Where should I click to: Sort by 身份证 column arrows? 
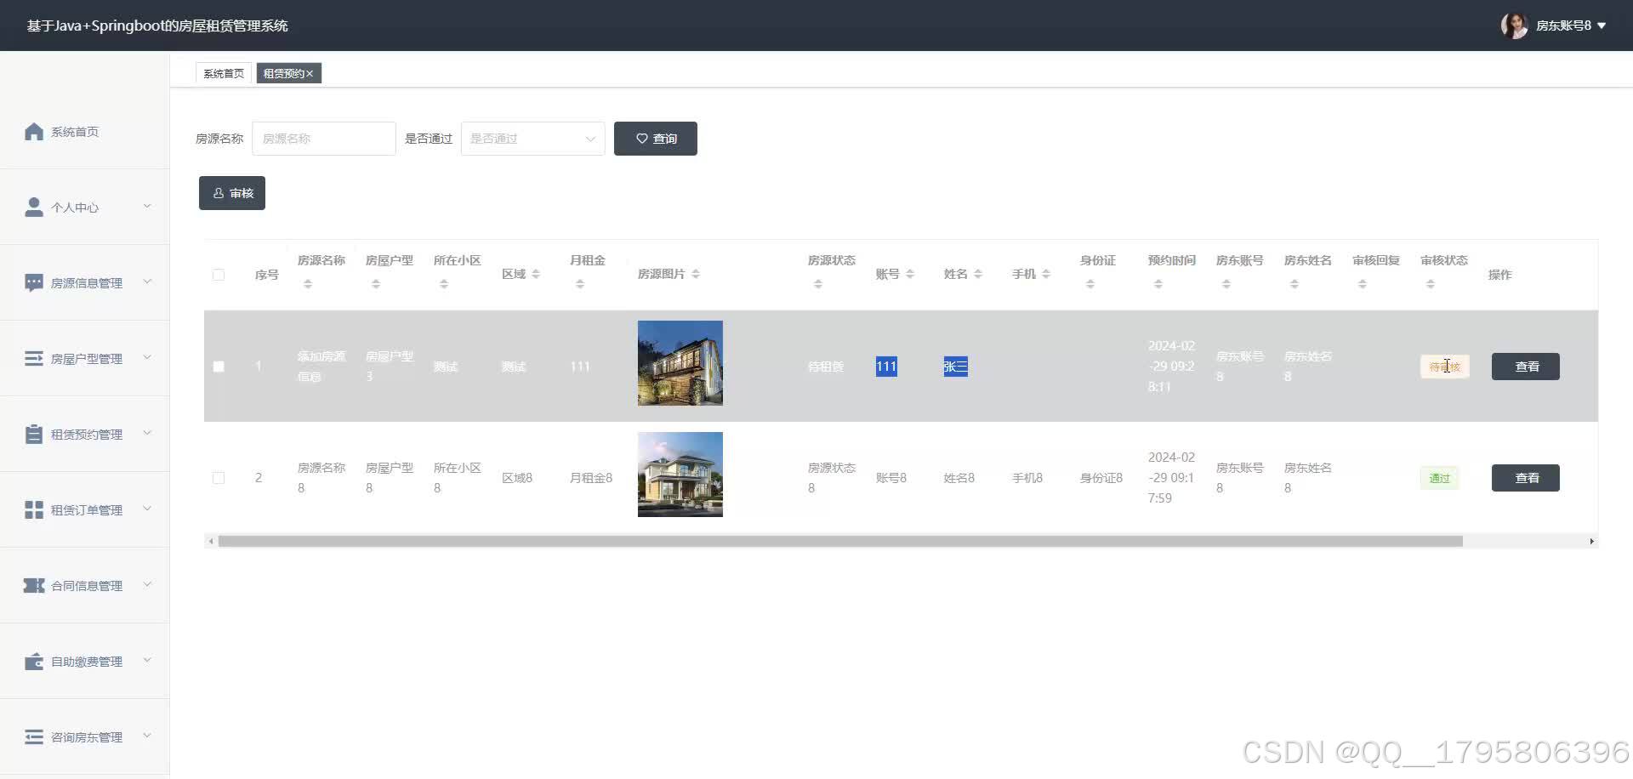click(1090, 284)
